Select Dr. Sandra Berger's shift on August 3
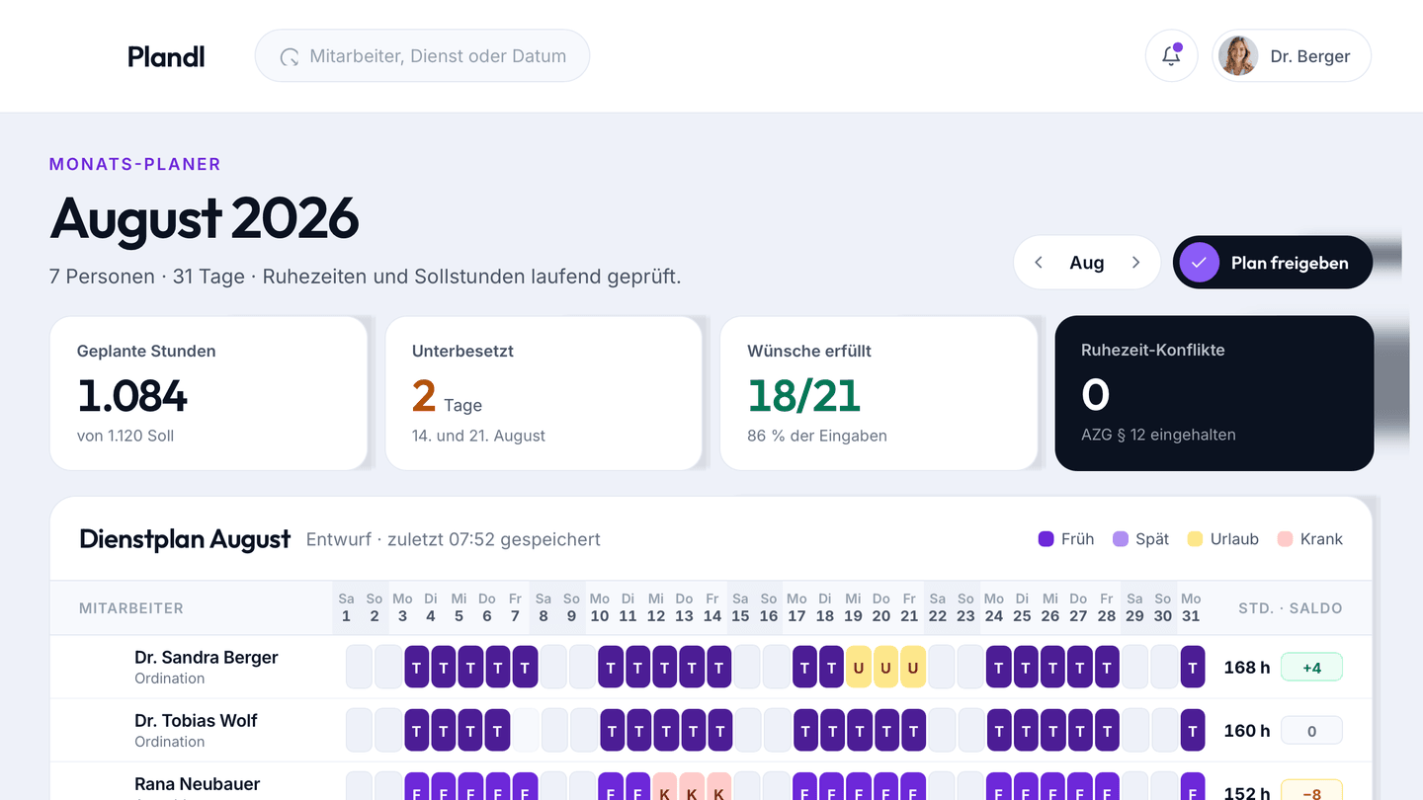 point(416,668)
